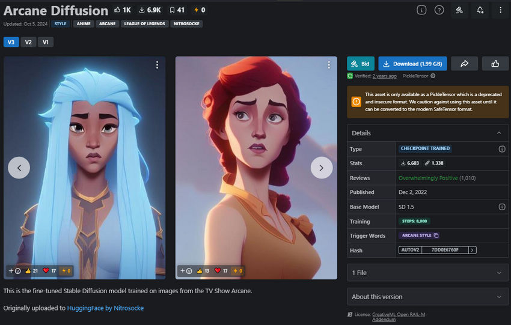This screenshot has width=511, height=325.
Task: Click the info icon beside Checkpoint Trained
Action: [502, 149]
